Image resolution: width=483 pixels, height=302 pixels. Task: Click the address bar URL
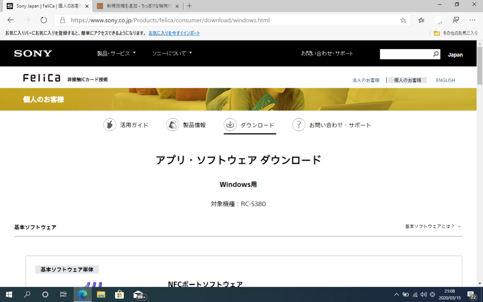click(x=170, y=20)
